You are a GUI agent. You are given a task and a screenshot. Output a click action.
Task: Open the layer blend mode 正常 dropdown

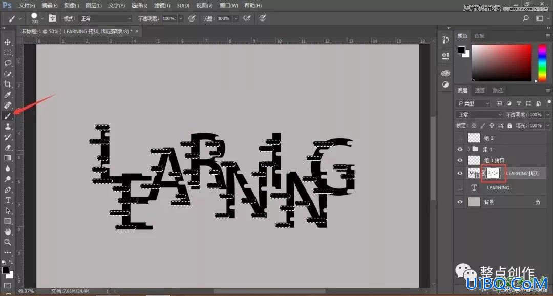coord(479,115)
